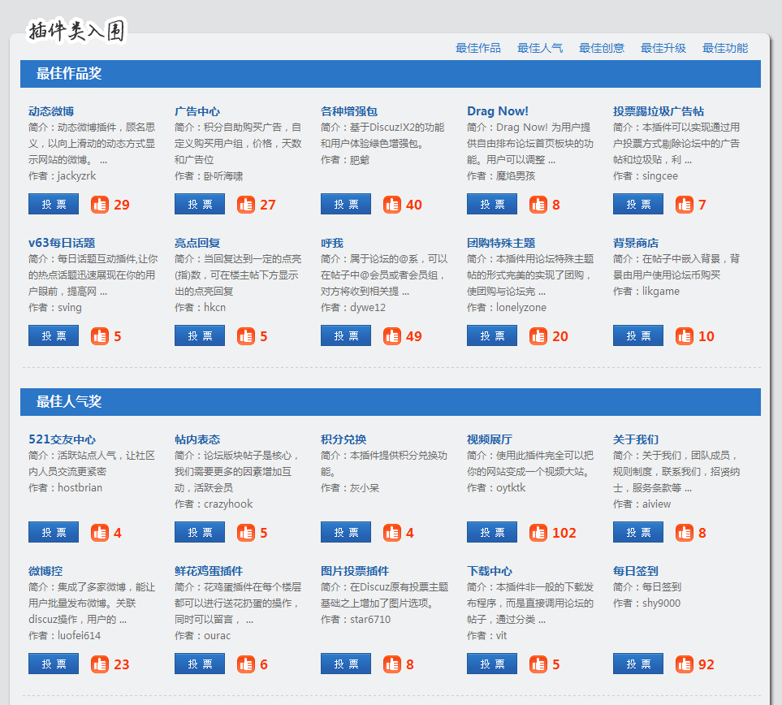Jump to the 最佳创意 section tab
The width and height of the screenshot is (782, 705).
pyautogui.click(x=602, y=48)
